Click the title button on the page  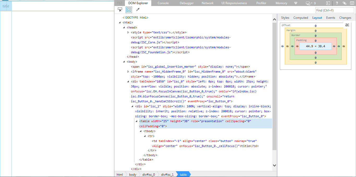6,6
